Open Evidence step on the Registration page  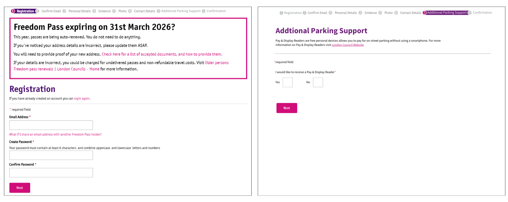(105, 11)
